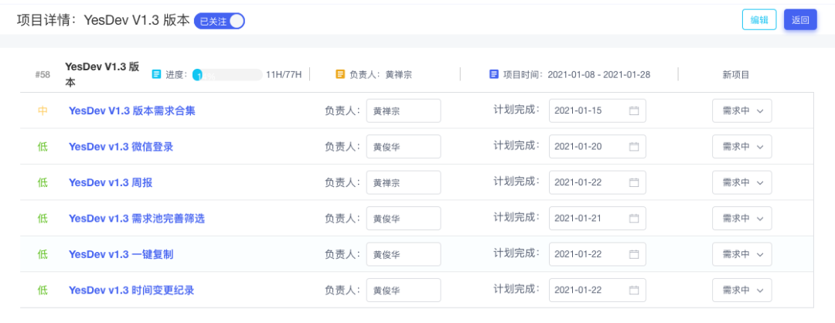
Task: Open the YesDev v1.3 一键复制 link
Action: [121, 254]
